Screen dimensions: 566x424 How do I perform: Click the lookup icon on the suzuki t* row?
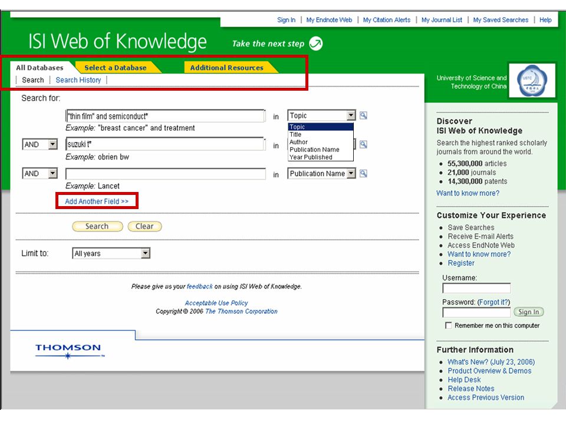point(363,144)
